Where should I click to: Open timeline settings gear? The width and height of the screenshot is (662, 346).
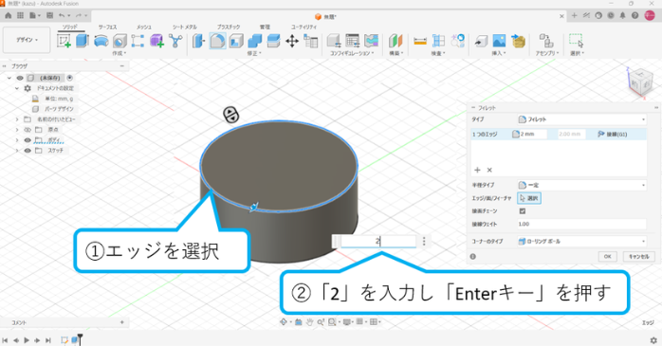(653, 340)
